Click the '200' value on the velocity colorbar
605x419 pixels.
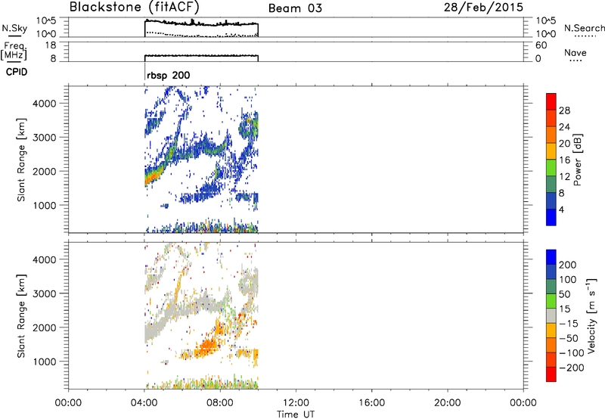click(568, 265)
